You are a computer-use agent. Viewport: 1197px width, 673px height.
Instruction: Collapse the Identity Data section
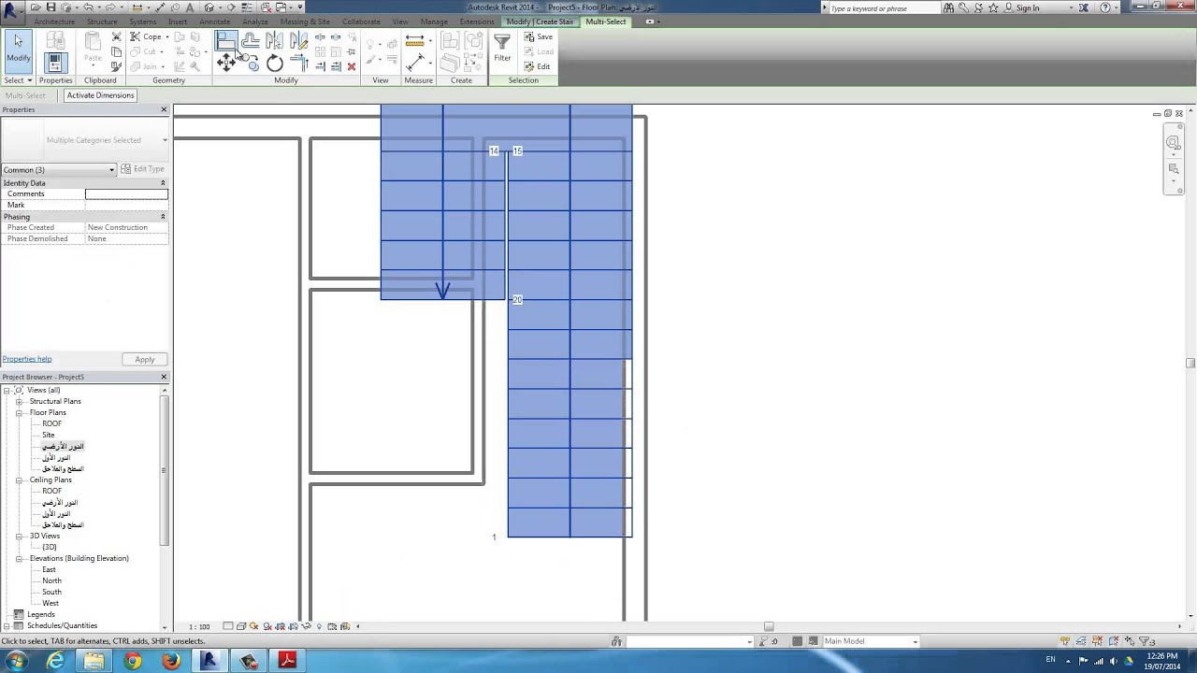pyautogui.click(x=163, y=183)
